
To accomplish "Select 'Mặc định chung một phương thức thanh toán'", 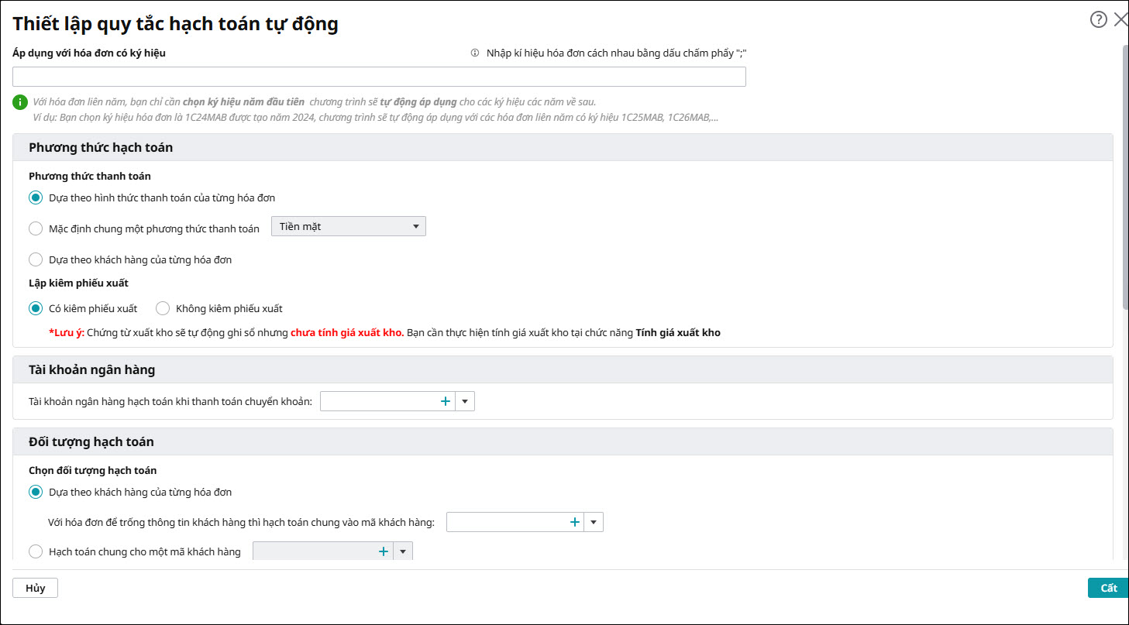I will 36,228.
